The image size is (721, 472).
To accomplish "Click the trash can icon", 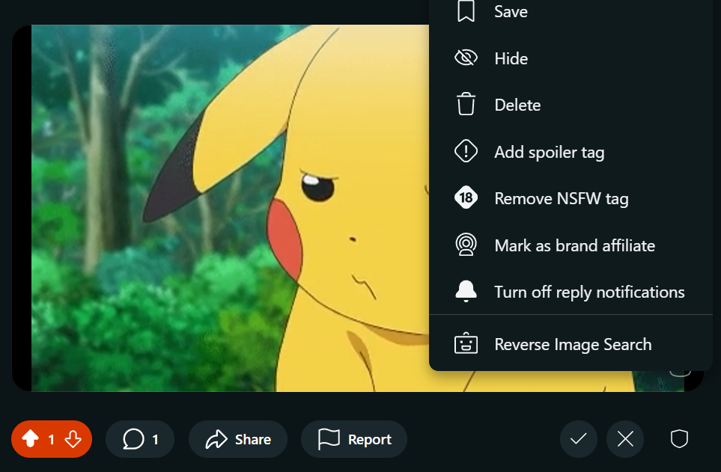I will [466, 104].
